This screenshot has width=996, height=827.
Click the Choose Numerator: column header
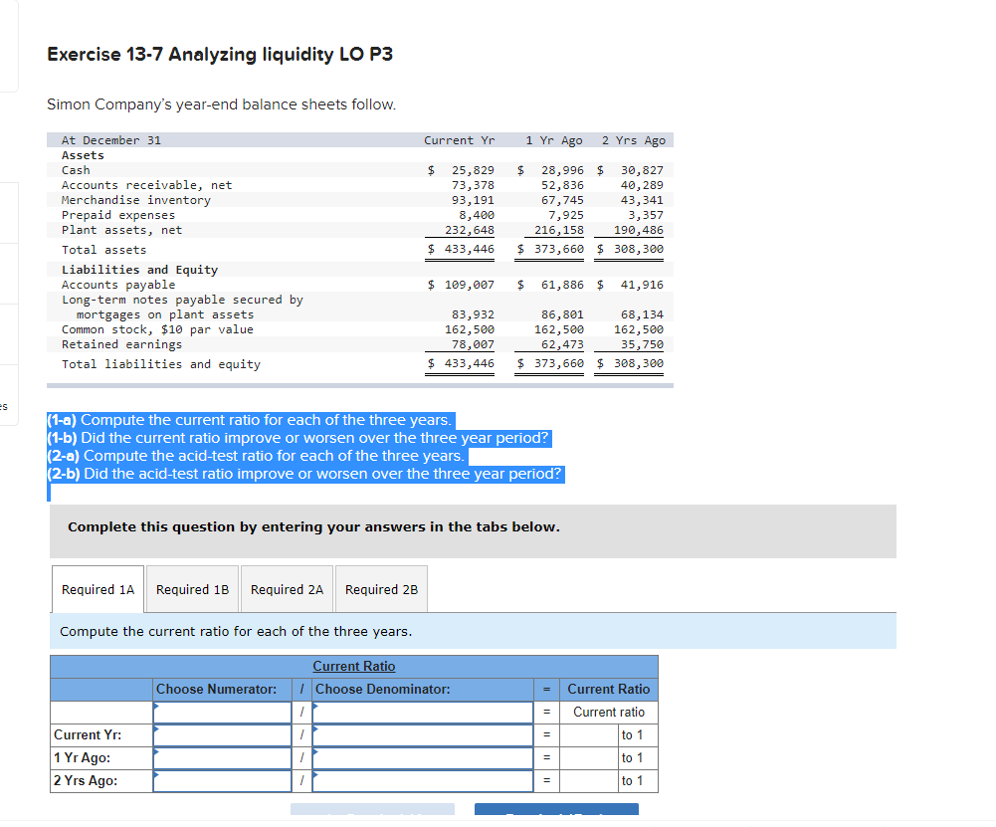[217, 689]
